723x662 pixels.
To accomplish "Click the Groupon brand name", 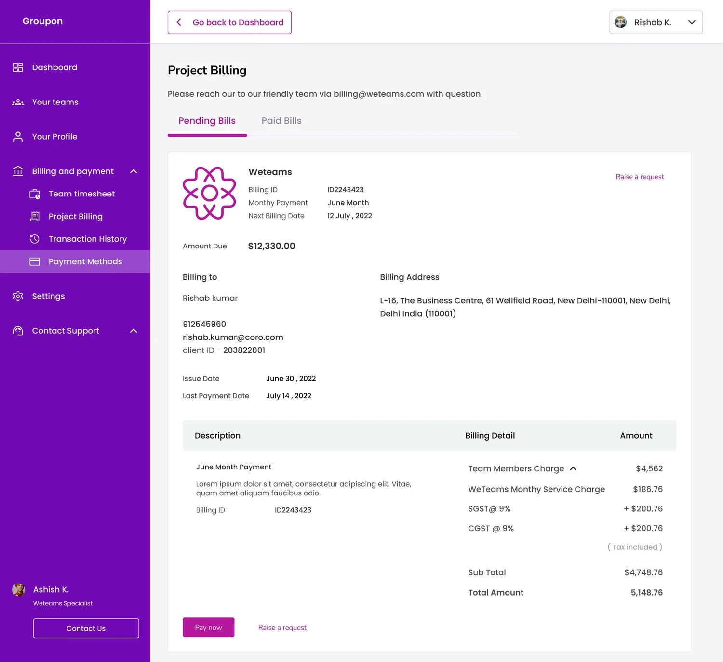I will (42, 21).
